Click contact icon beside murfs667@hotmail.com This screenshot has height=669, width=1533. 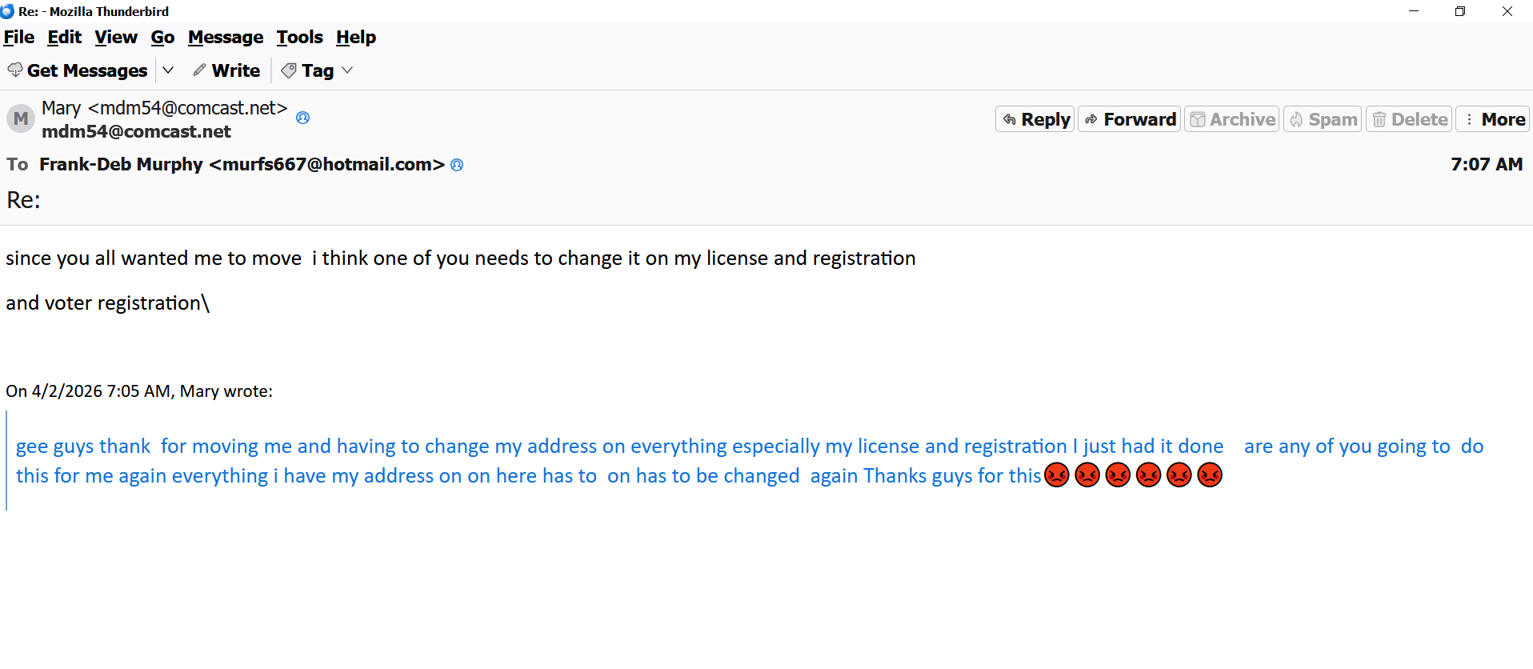[x=457, y=165]
